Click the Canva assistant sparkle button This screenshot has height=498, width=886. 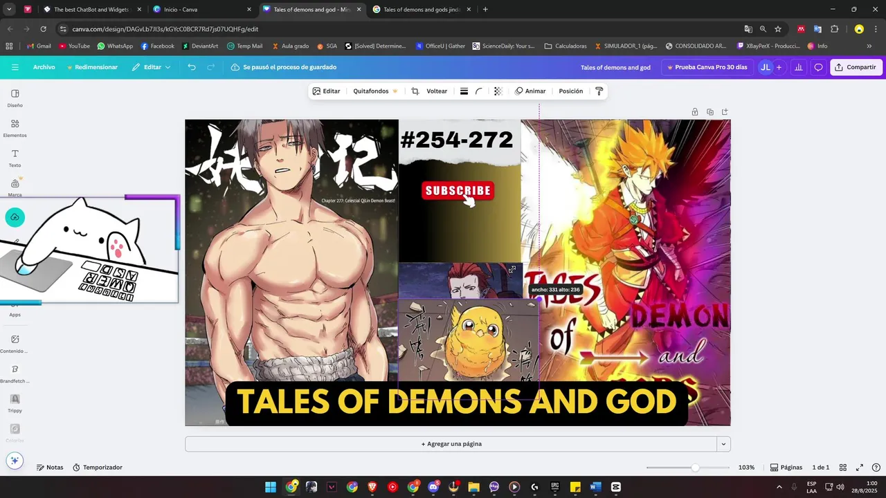(15, 461)
